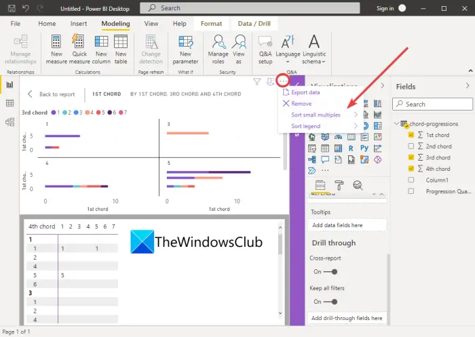The width and height of the screenshot is (475, 337).
Task: Uncheck the 4th chord field
Action: point(411,169)
